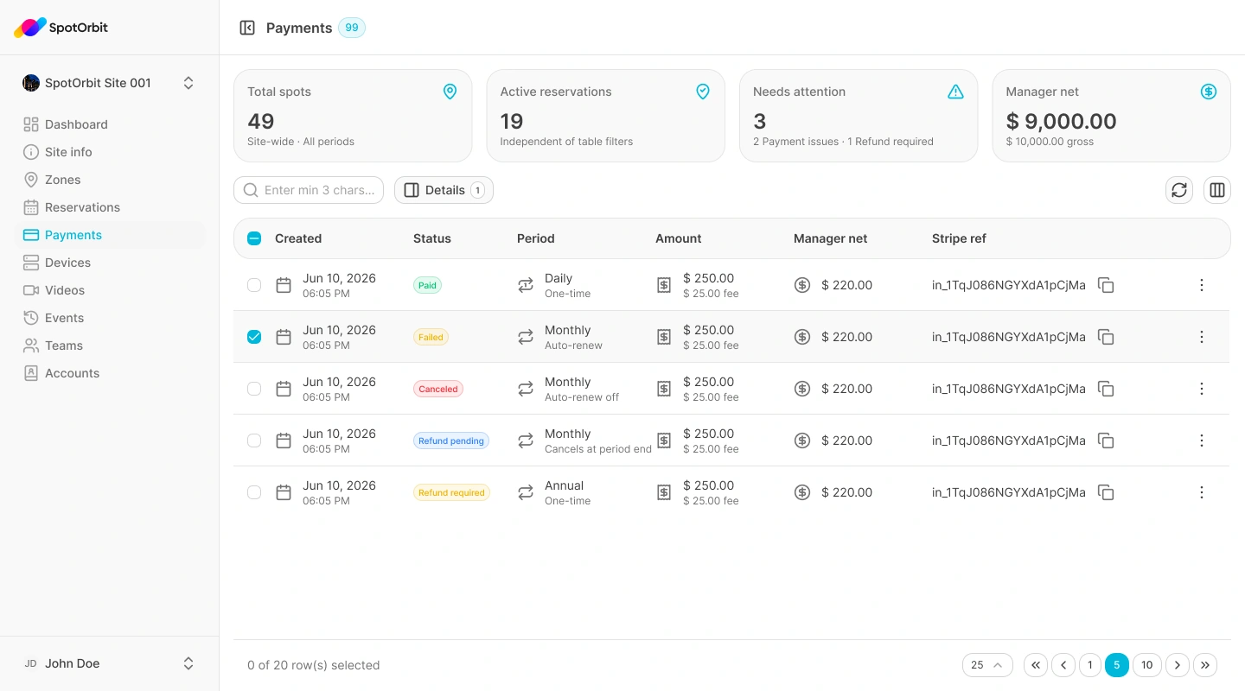Open actions menu for Refund required row
Image resolution: width=1245 pixels, height=691 pixels.
pos(1202,492)
